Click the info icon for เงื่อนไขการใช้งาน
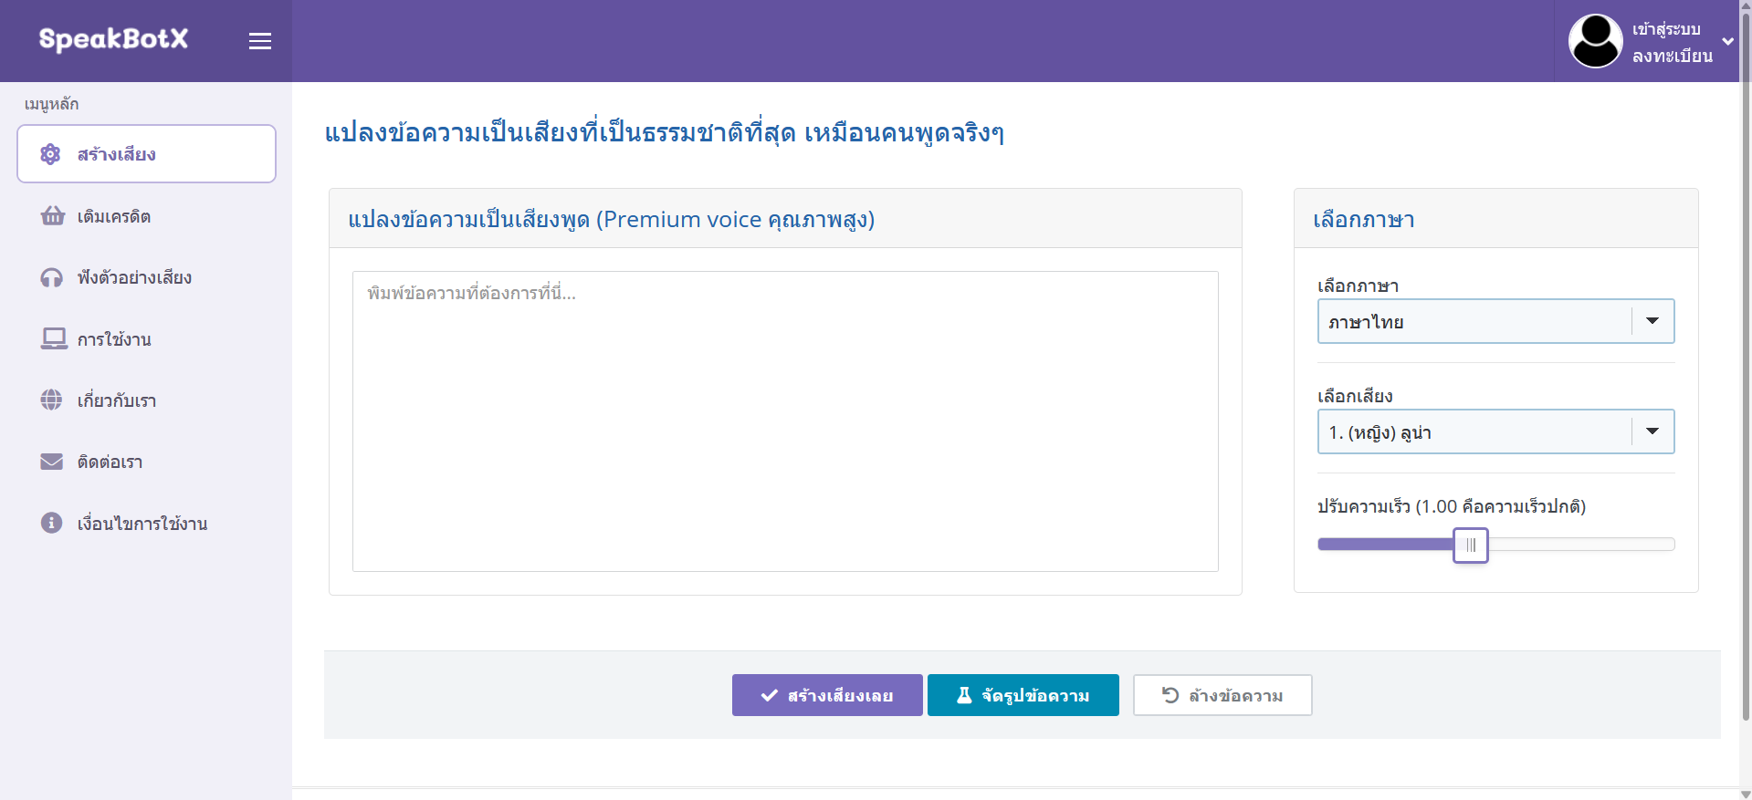Image resolution: width=1752 pixels, height=800 pixels. click(x=51, y=523)
